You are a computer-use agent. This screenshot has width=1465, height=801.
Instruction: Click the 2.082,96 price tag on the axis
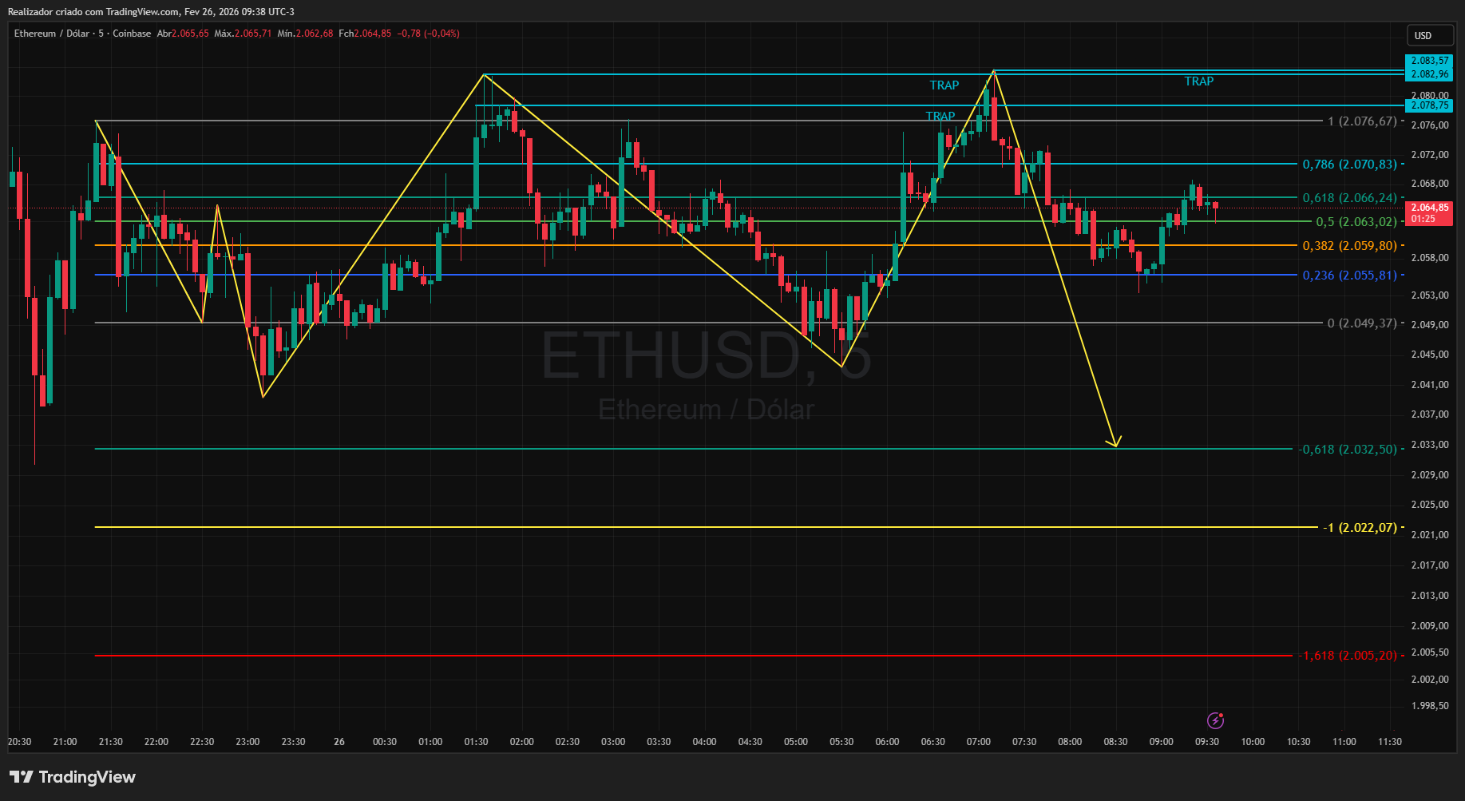(1429, 74)
